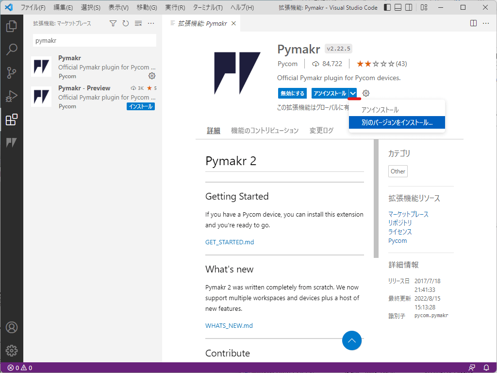Viewport: 497px width, 373px height.
Task: Clear extension search results
Action: click(138, 23)
